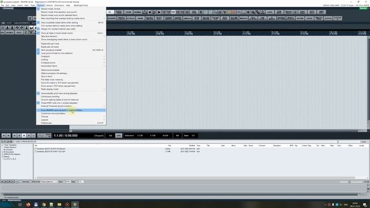Select second bandicam mp4 file in media explorer
Image resolution: width=370 pixels, height=208 pixels.
[x=51, y=151]
